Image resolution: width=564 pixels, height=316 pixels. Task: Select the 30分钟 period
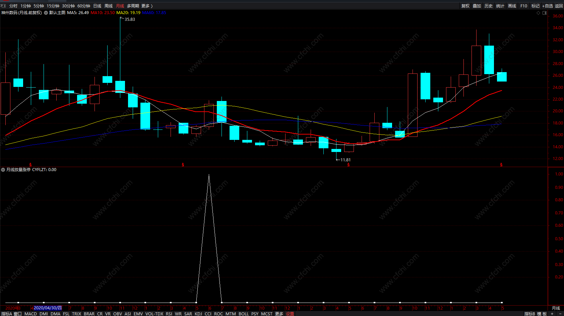(x=68, y=6)
